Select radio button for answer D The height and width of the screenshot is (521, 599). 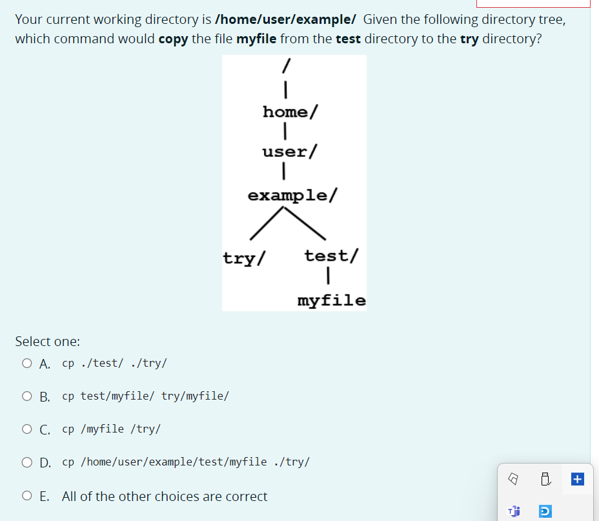click(26, 462)
